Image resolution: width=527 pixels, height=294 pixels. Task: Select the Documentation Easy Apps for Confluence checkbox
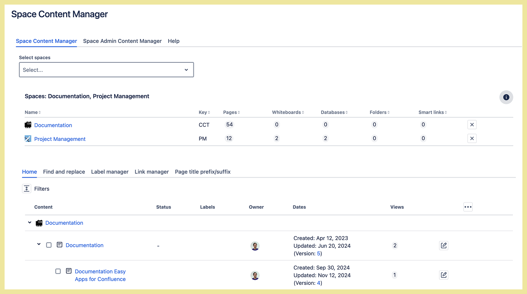58,271
